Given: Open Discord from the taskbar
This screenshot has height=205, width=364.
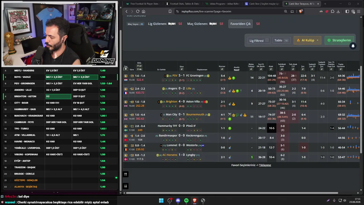Looking at the screenshot, I should tap(178, 200).
